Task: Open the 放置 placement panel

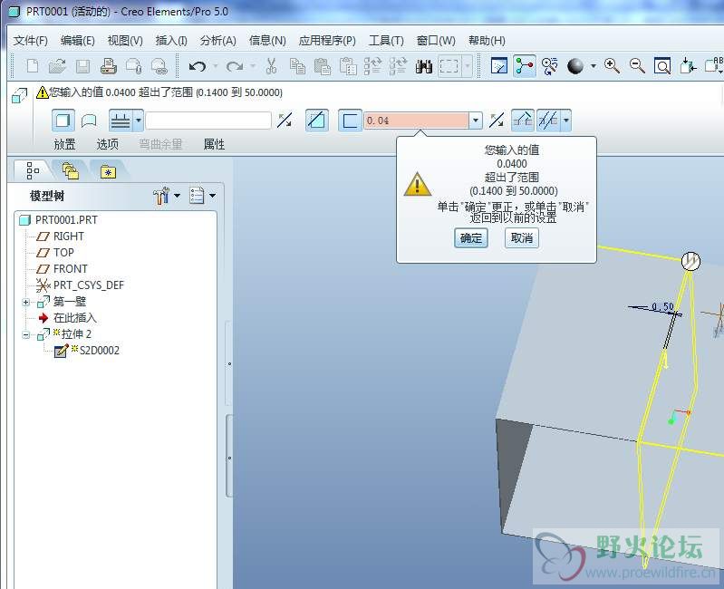Action: (x=64, y=144)
